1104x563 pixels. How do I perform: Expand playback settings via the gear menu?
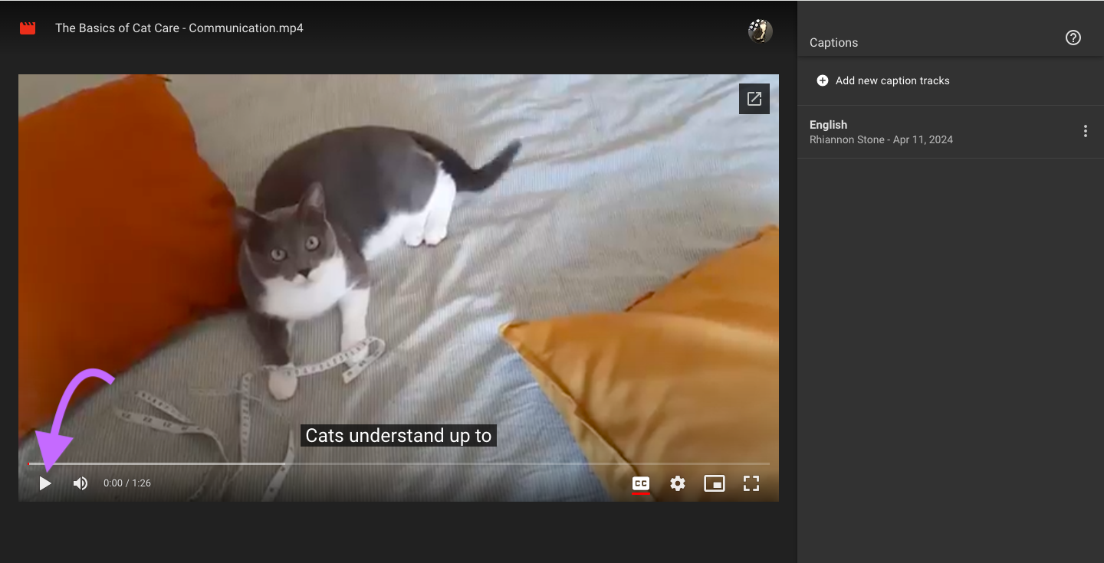[678, 483]
